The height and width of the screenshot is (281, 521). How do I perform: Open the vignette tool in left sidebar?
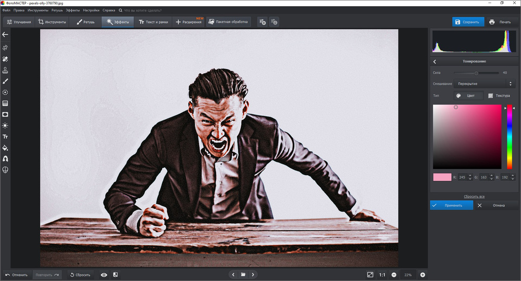(x=5, y=114)
